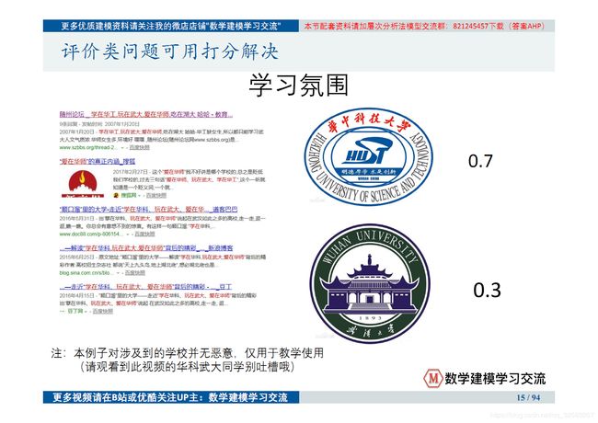
Task: Open the 新浪博客 result title link
Action: 146,248
